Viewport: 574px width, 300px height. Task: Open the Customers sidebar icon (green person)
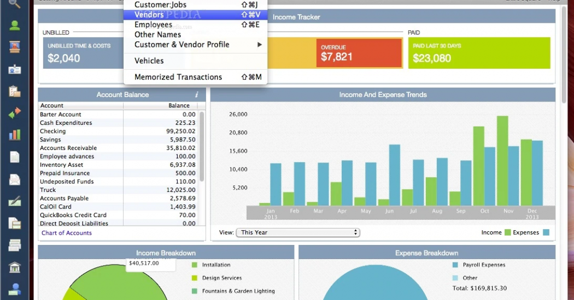[x=15, y=26]
